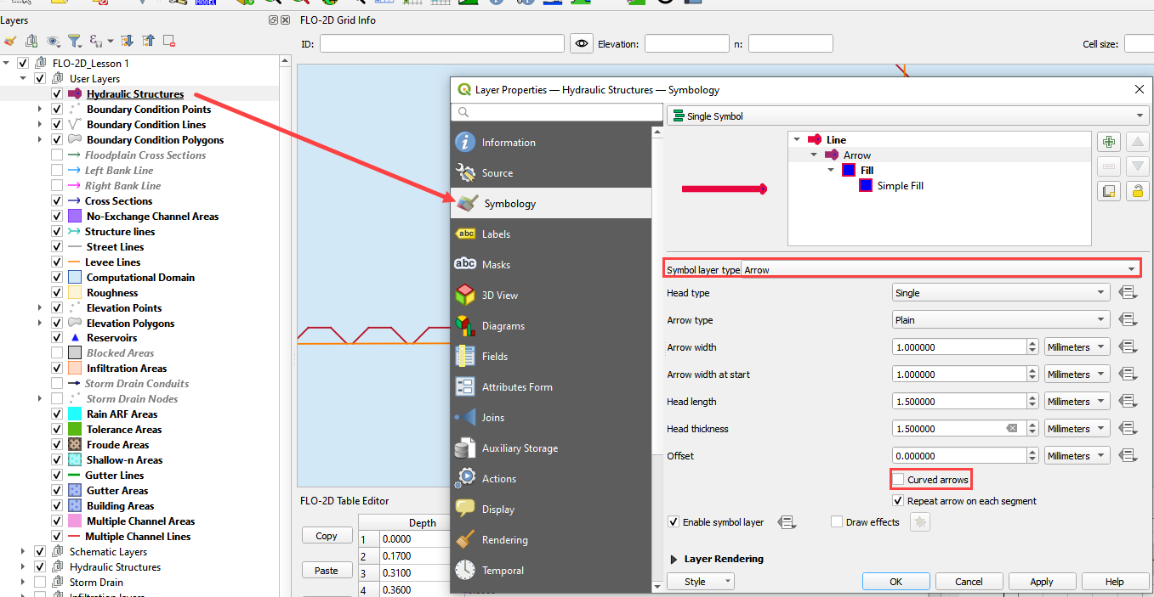Open layer styling panel paintbrush icon
Viewport: 1154px width, 597px height.
coord(10,41)
